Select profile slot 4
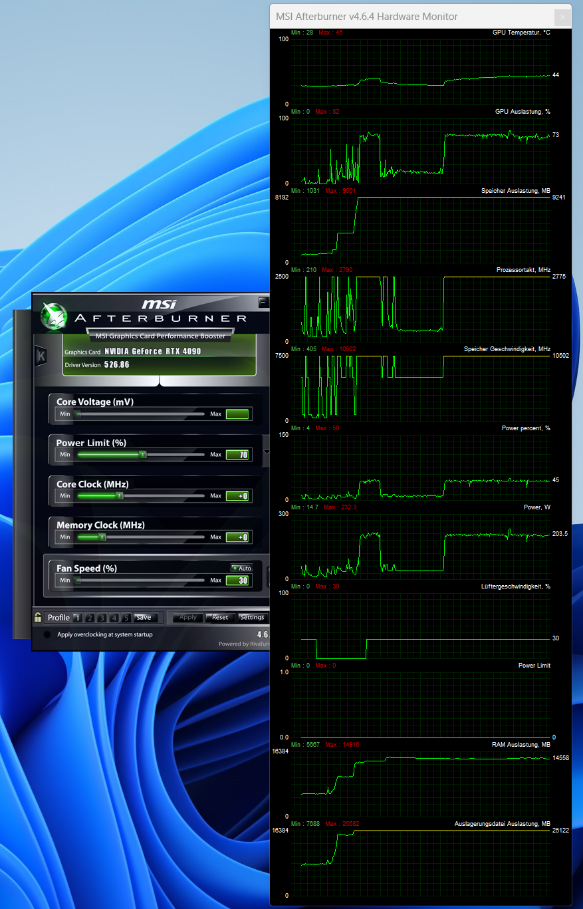The image size is (583, 909). pyautogui.click(x=114, y=617)
